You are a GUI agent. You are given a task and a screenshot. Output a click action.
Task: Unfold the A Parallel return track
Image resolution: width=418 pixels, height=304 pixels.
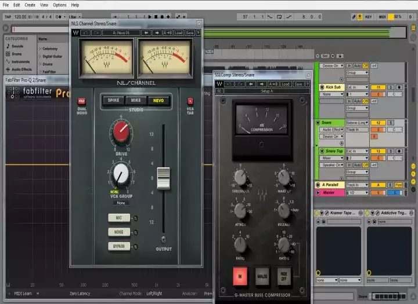click(318, 185)
